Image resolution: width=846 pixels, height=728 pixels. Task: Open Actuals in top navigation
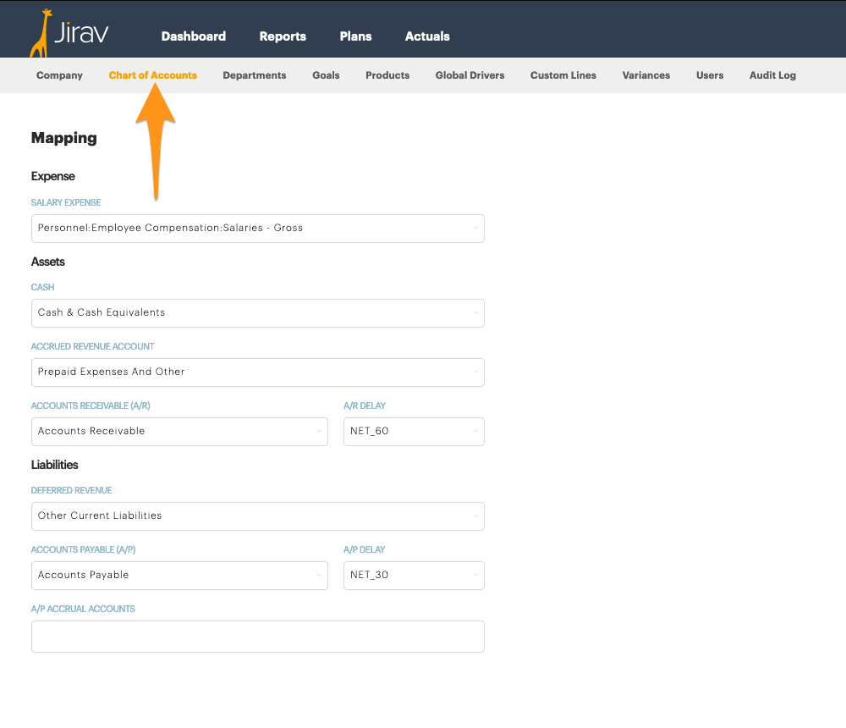point(427,36)
